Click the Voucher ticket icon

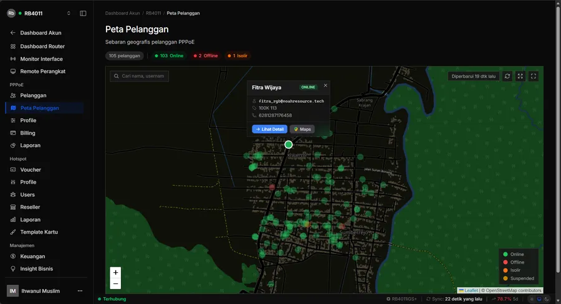(13, 169)
